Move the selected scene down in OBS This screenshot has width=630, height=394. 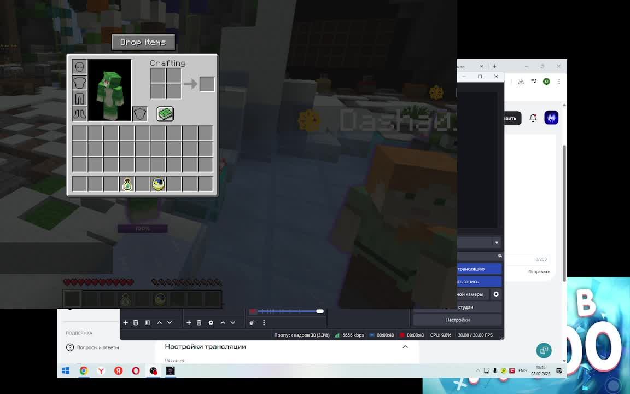point(170,322)
